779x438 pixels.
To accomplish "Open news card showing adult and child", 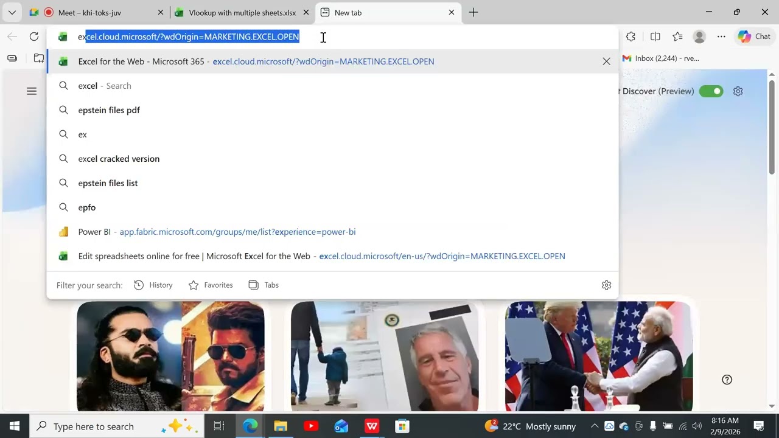I will 385,356.
